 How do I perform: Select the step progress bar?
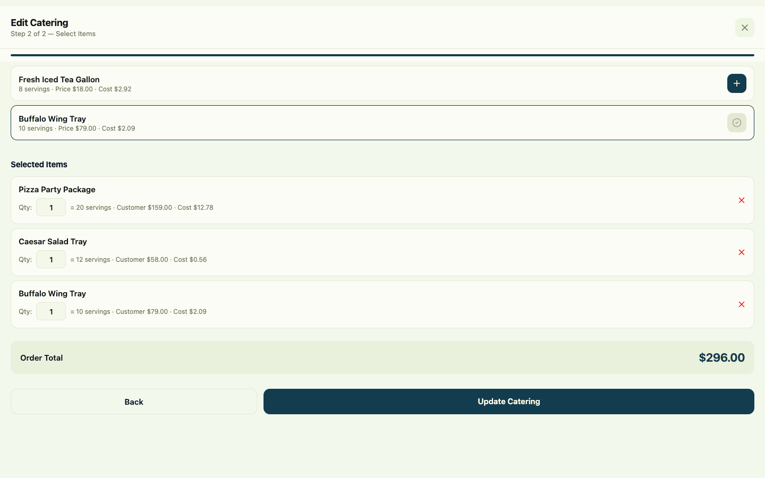pyautogui.click(x=382, y=55)
